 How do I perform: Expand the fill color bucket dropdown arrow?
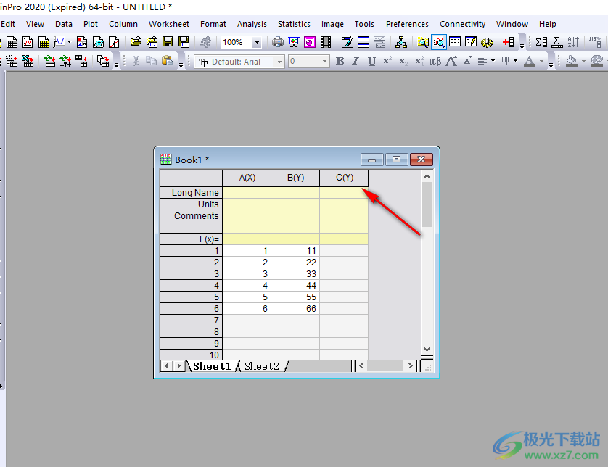click(x=583, y=61)
